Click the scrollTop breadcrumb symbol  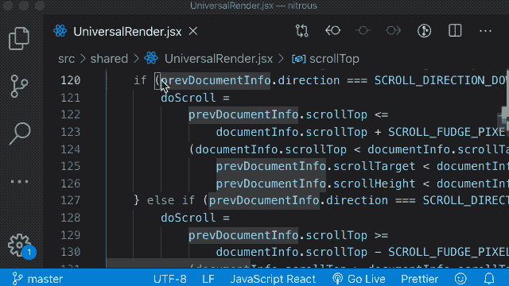click(x=334, y=59)
